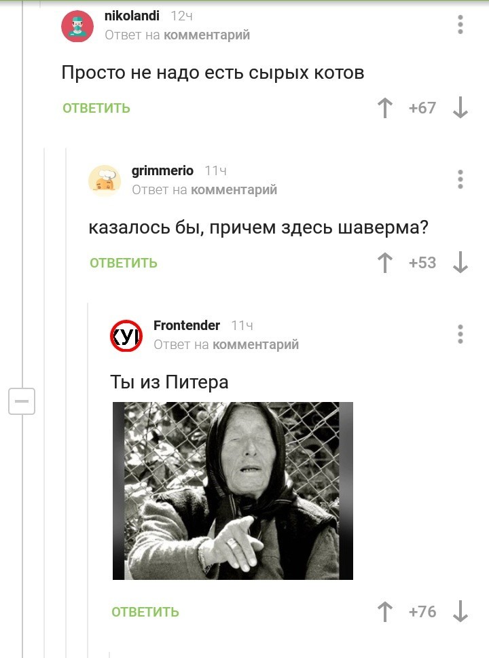
Task: Open the nikolandi username link
Action: tap(132, 16)
